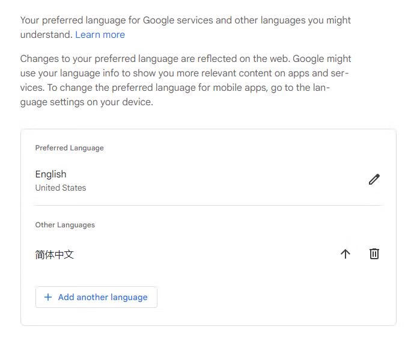Delete 简体中文 using the trash icon
The image size is (417, 338).
pyautogui.click(x=374, y=254)
